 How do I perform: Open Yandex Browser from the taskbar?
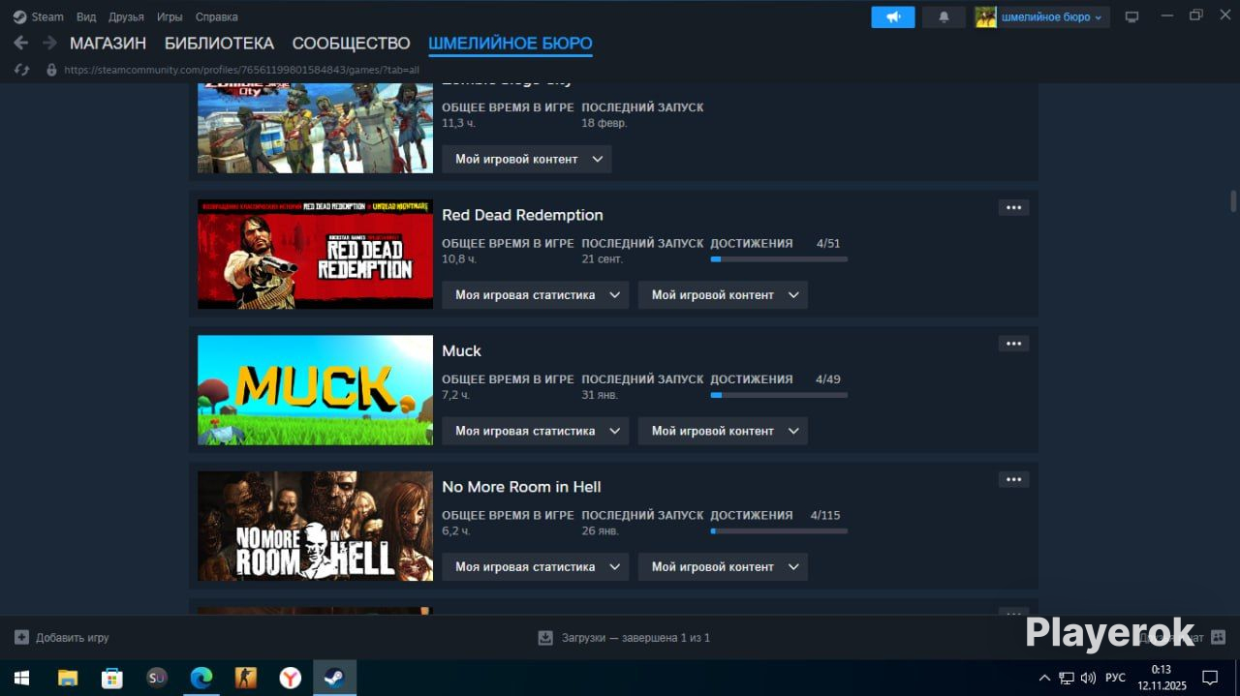tap(291, 678)
